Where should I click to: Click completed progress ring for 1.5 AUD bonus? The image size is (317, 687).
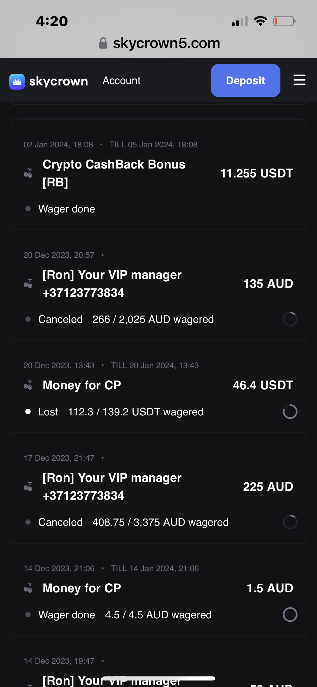(x=290, y=615)
